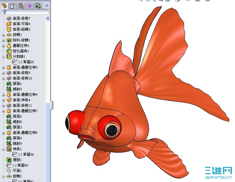
Task: Collapse the 分割線1 feature node
Action: click(x=3, y=57)
